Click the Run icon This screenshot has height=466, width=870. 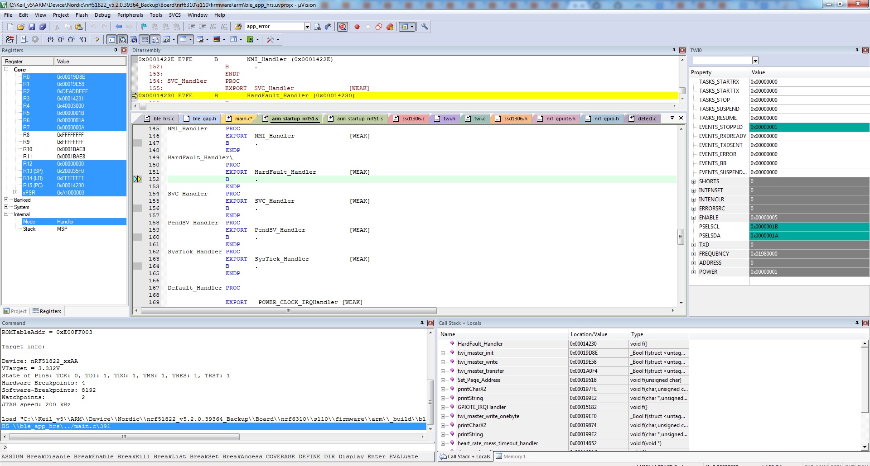click(x=24, y=39)
